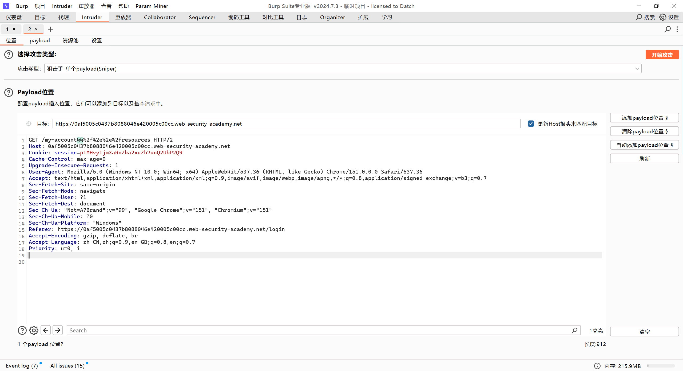Click the search magnifier inside Search field
Screen dimensions: 683x371
tap(575, 330)
